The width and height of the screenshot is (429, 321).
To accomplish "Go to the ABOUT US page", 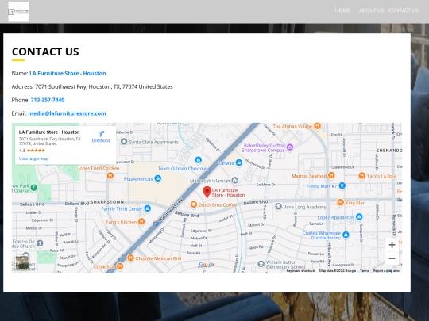I will click(371, 10).
